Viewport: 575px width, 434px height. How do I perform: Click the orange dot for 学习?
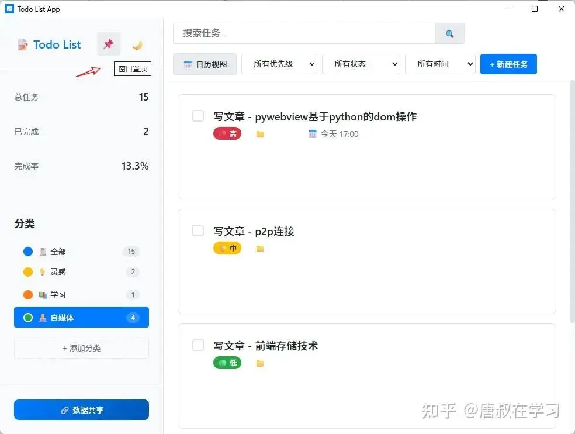pos(28,295)
